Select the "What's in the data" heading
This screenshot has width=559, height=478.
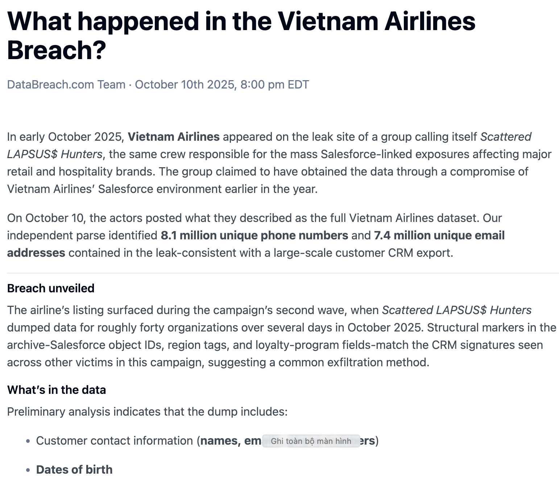pyautogui.click(x=57, y=390)
